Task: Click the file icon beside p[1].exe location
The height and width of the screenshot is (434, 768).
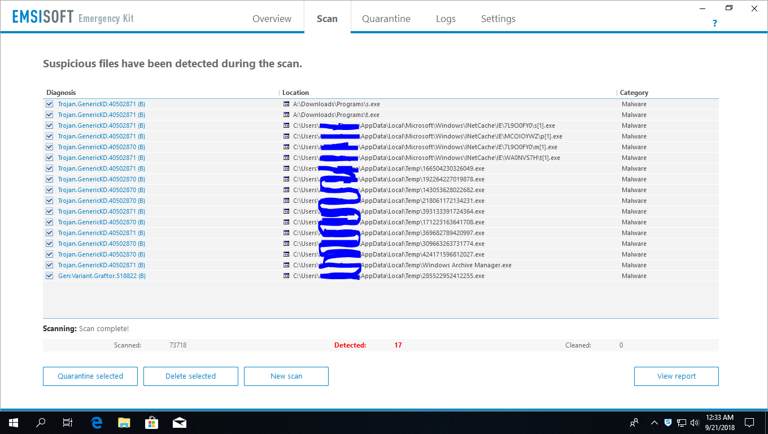Action: point(286,136)
